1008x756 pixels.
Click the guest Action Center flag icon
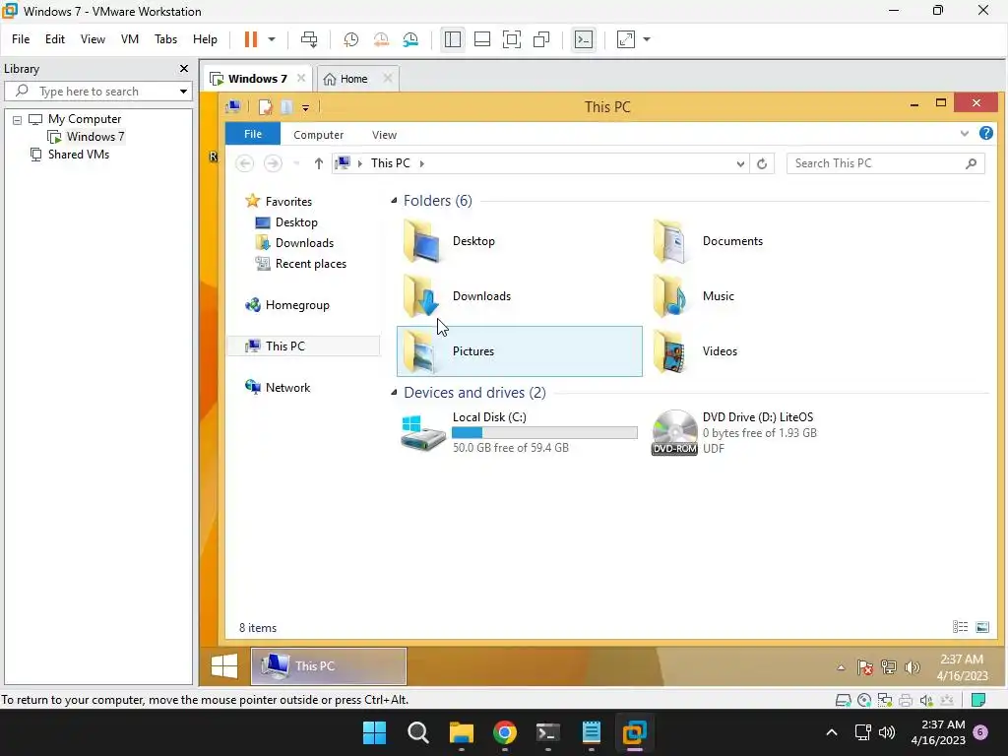coord(865,668)
